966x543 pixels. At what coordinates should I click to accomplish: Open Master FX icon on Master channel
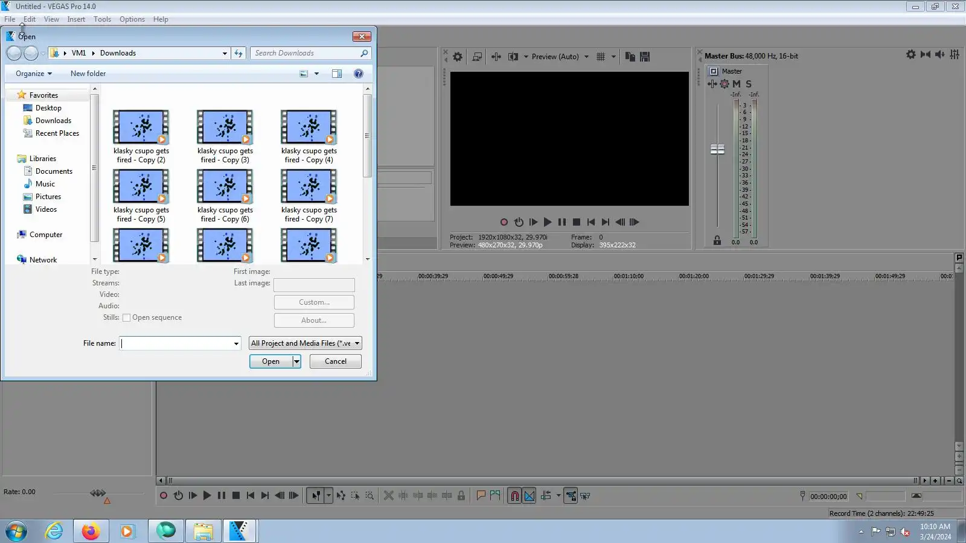712,84
